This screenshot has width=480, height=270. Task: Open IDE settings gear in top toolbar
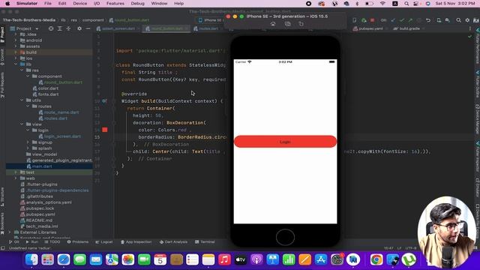click(x=467, y=20)
